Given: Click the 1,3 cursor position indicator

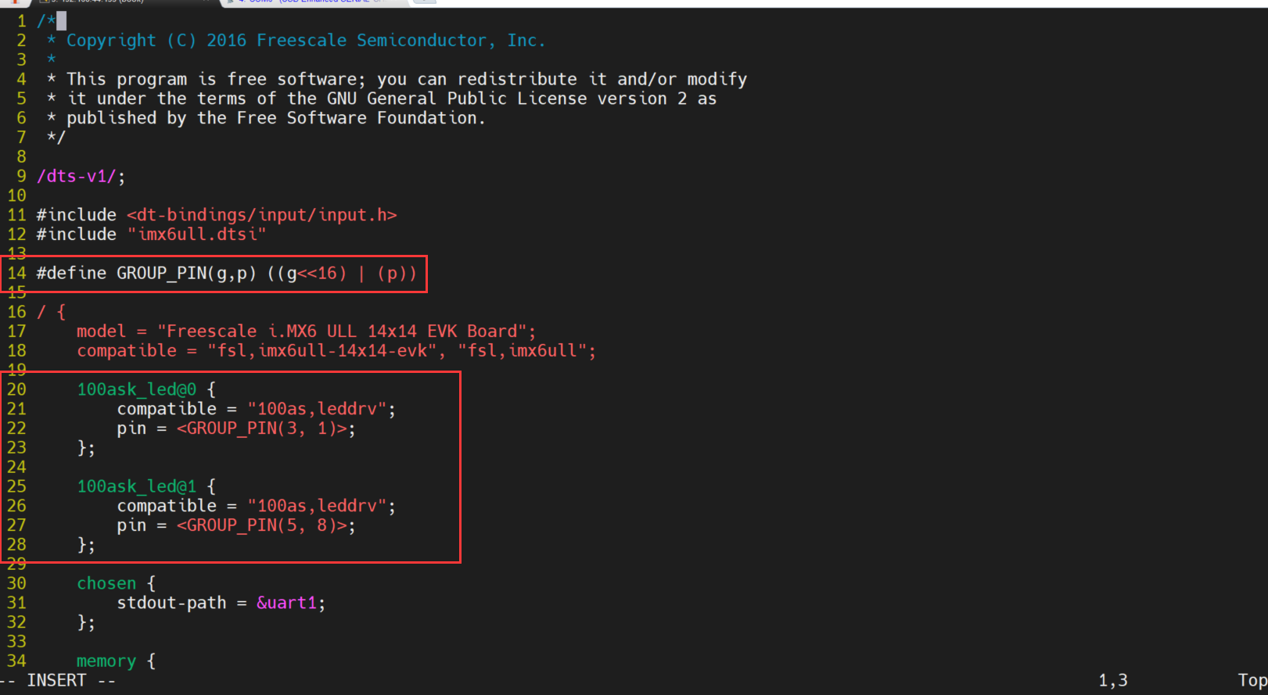Looking at the screenshot, I should [x=1112, y=681].
